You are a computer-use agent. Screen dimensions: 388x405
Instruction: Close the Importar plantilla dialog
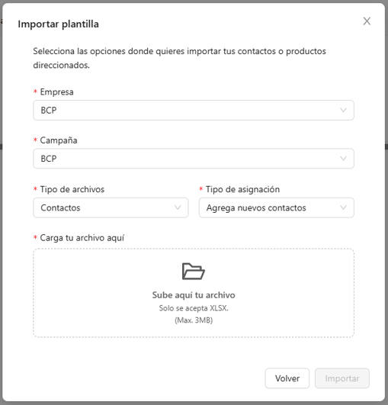click(367, 21)
